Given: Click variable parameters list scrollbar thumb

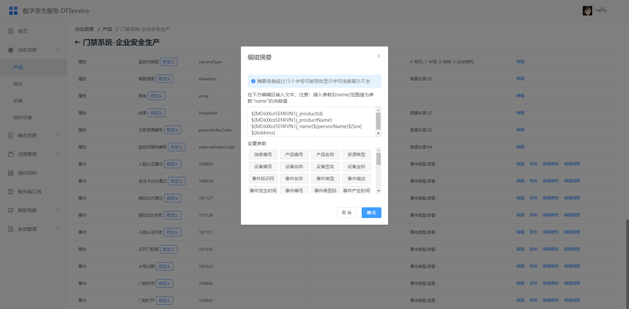Looking at the screenshot, I should (378, 159).
